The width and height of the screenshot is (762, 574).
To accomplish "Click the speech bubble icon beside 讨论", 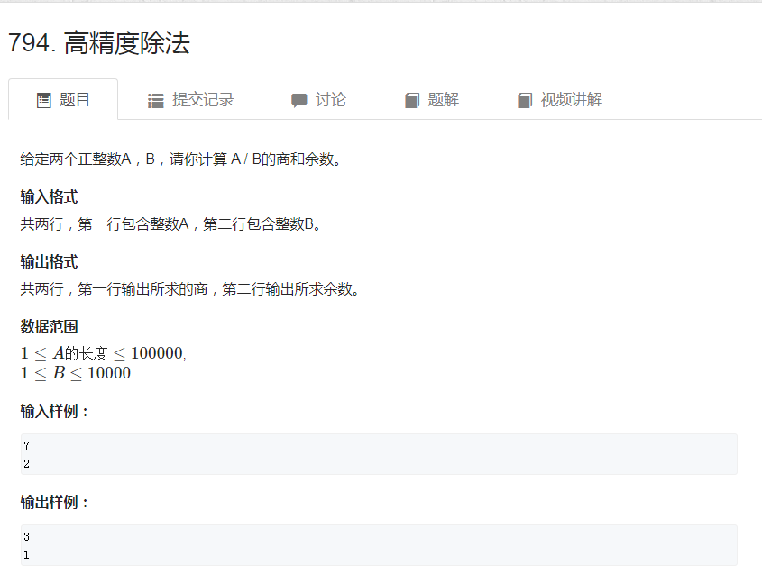I will 298,100.
